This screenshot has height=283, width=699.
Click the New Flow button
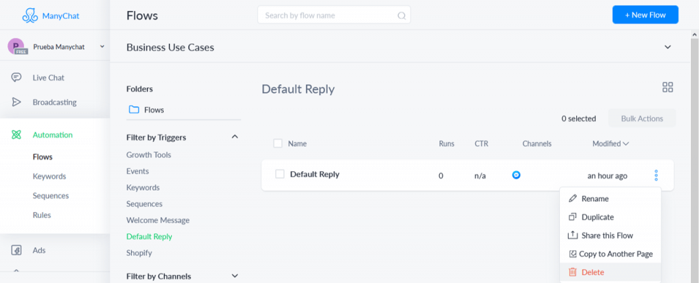click(645, 15)
